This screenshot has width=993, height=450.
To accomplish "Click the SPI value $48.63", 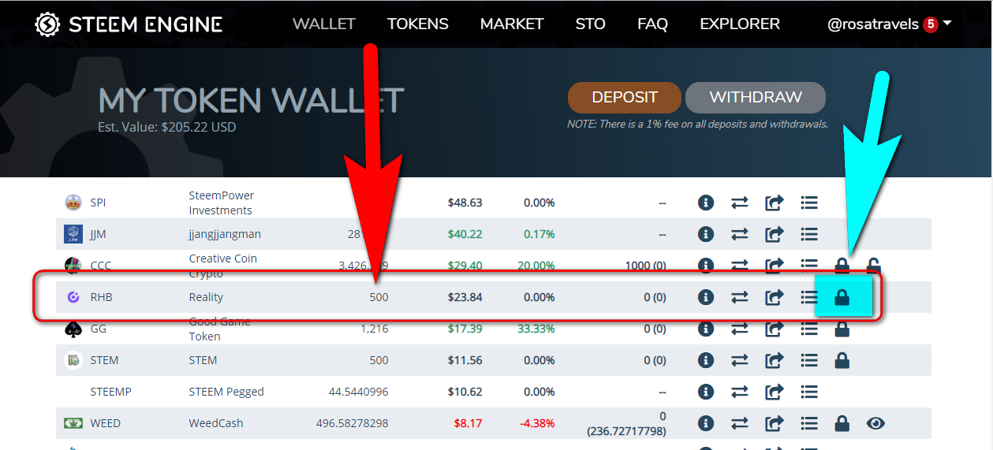I will click(x=465, y=203).
